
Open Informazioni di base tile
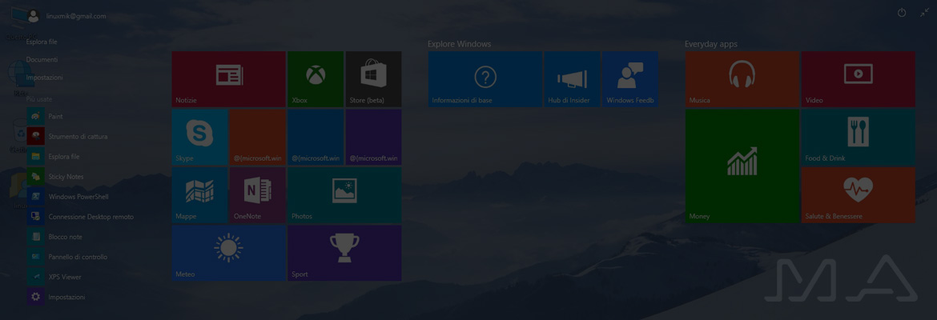click(x=485, y=79)
